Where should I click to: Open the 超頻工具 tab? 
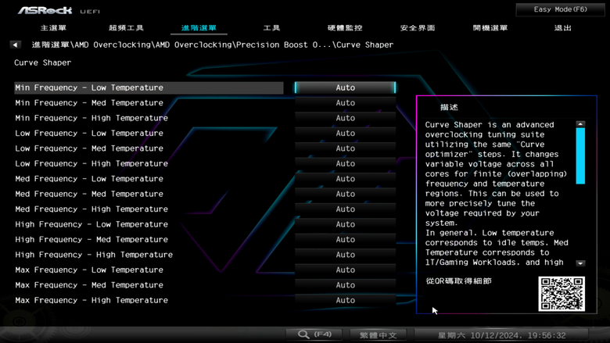click(x=126, y=28)
